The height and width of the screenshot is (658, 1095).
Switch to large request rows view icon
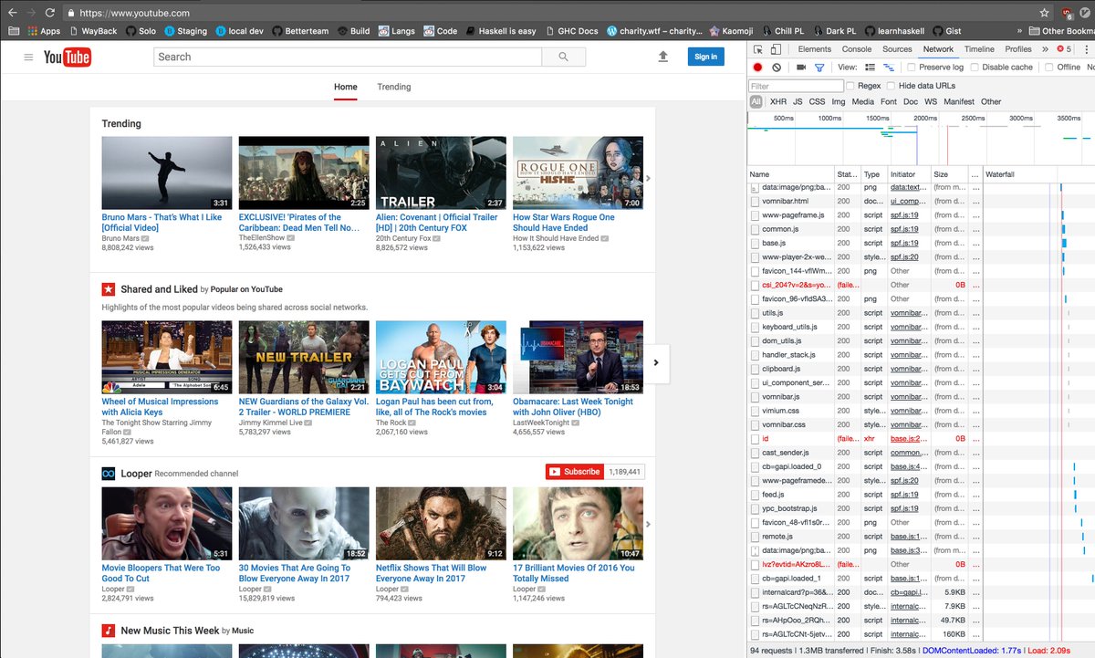point(870,68)
